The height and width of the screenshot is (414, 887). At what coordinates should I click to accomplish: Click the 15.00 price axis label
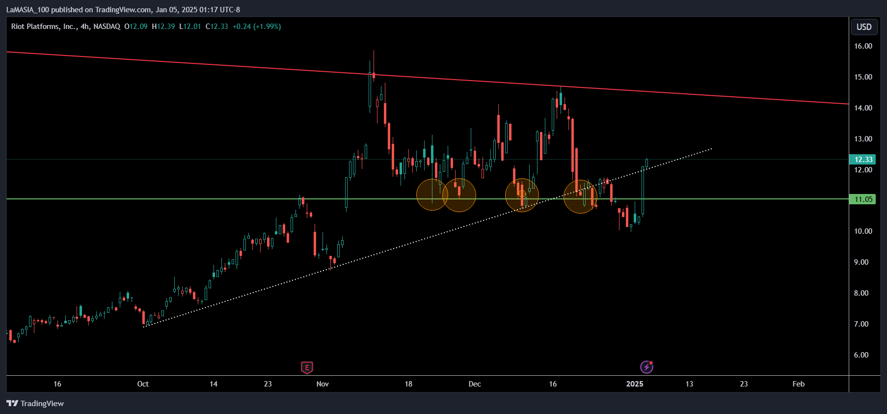click(x=863, y=77)
